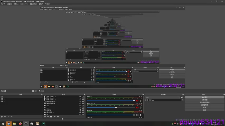
Task: Unmute the 麦克风/Aux channel
Action: click(x=137, y=101)
